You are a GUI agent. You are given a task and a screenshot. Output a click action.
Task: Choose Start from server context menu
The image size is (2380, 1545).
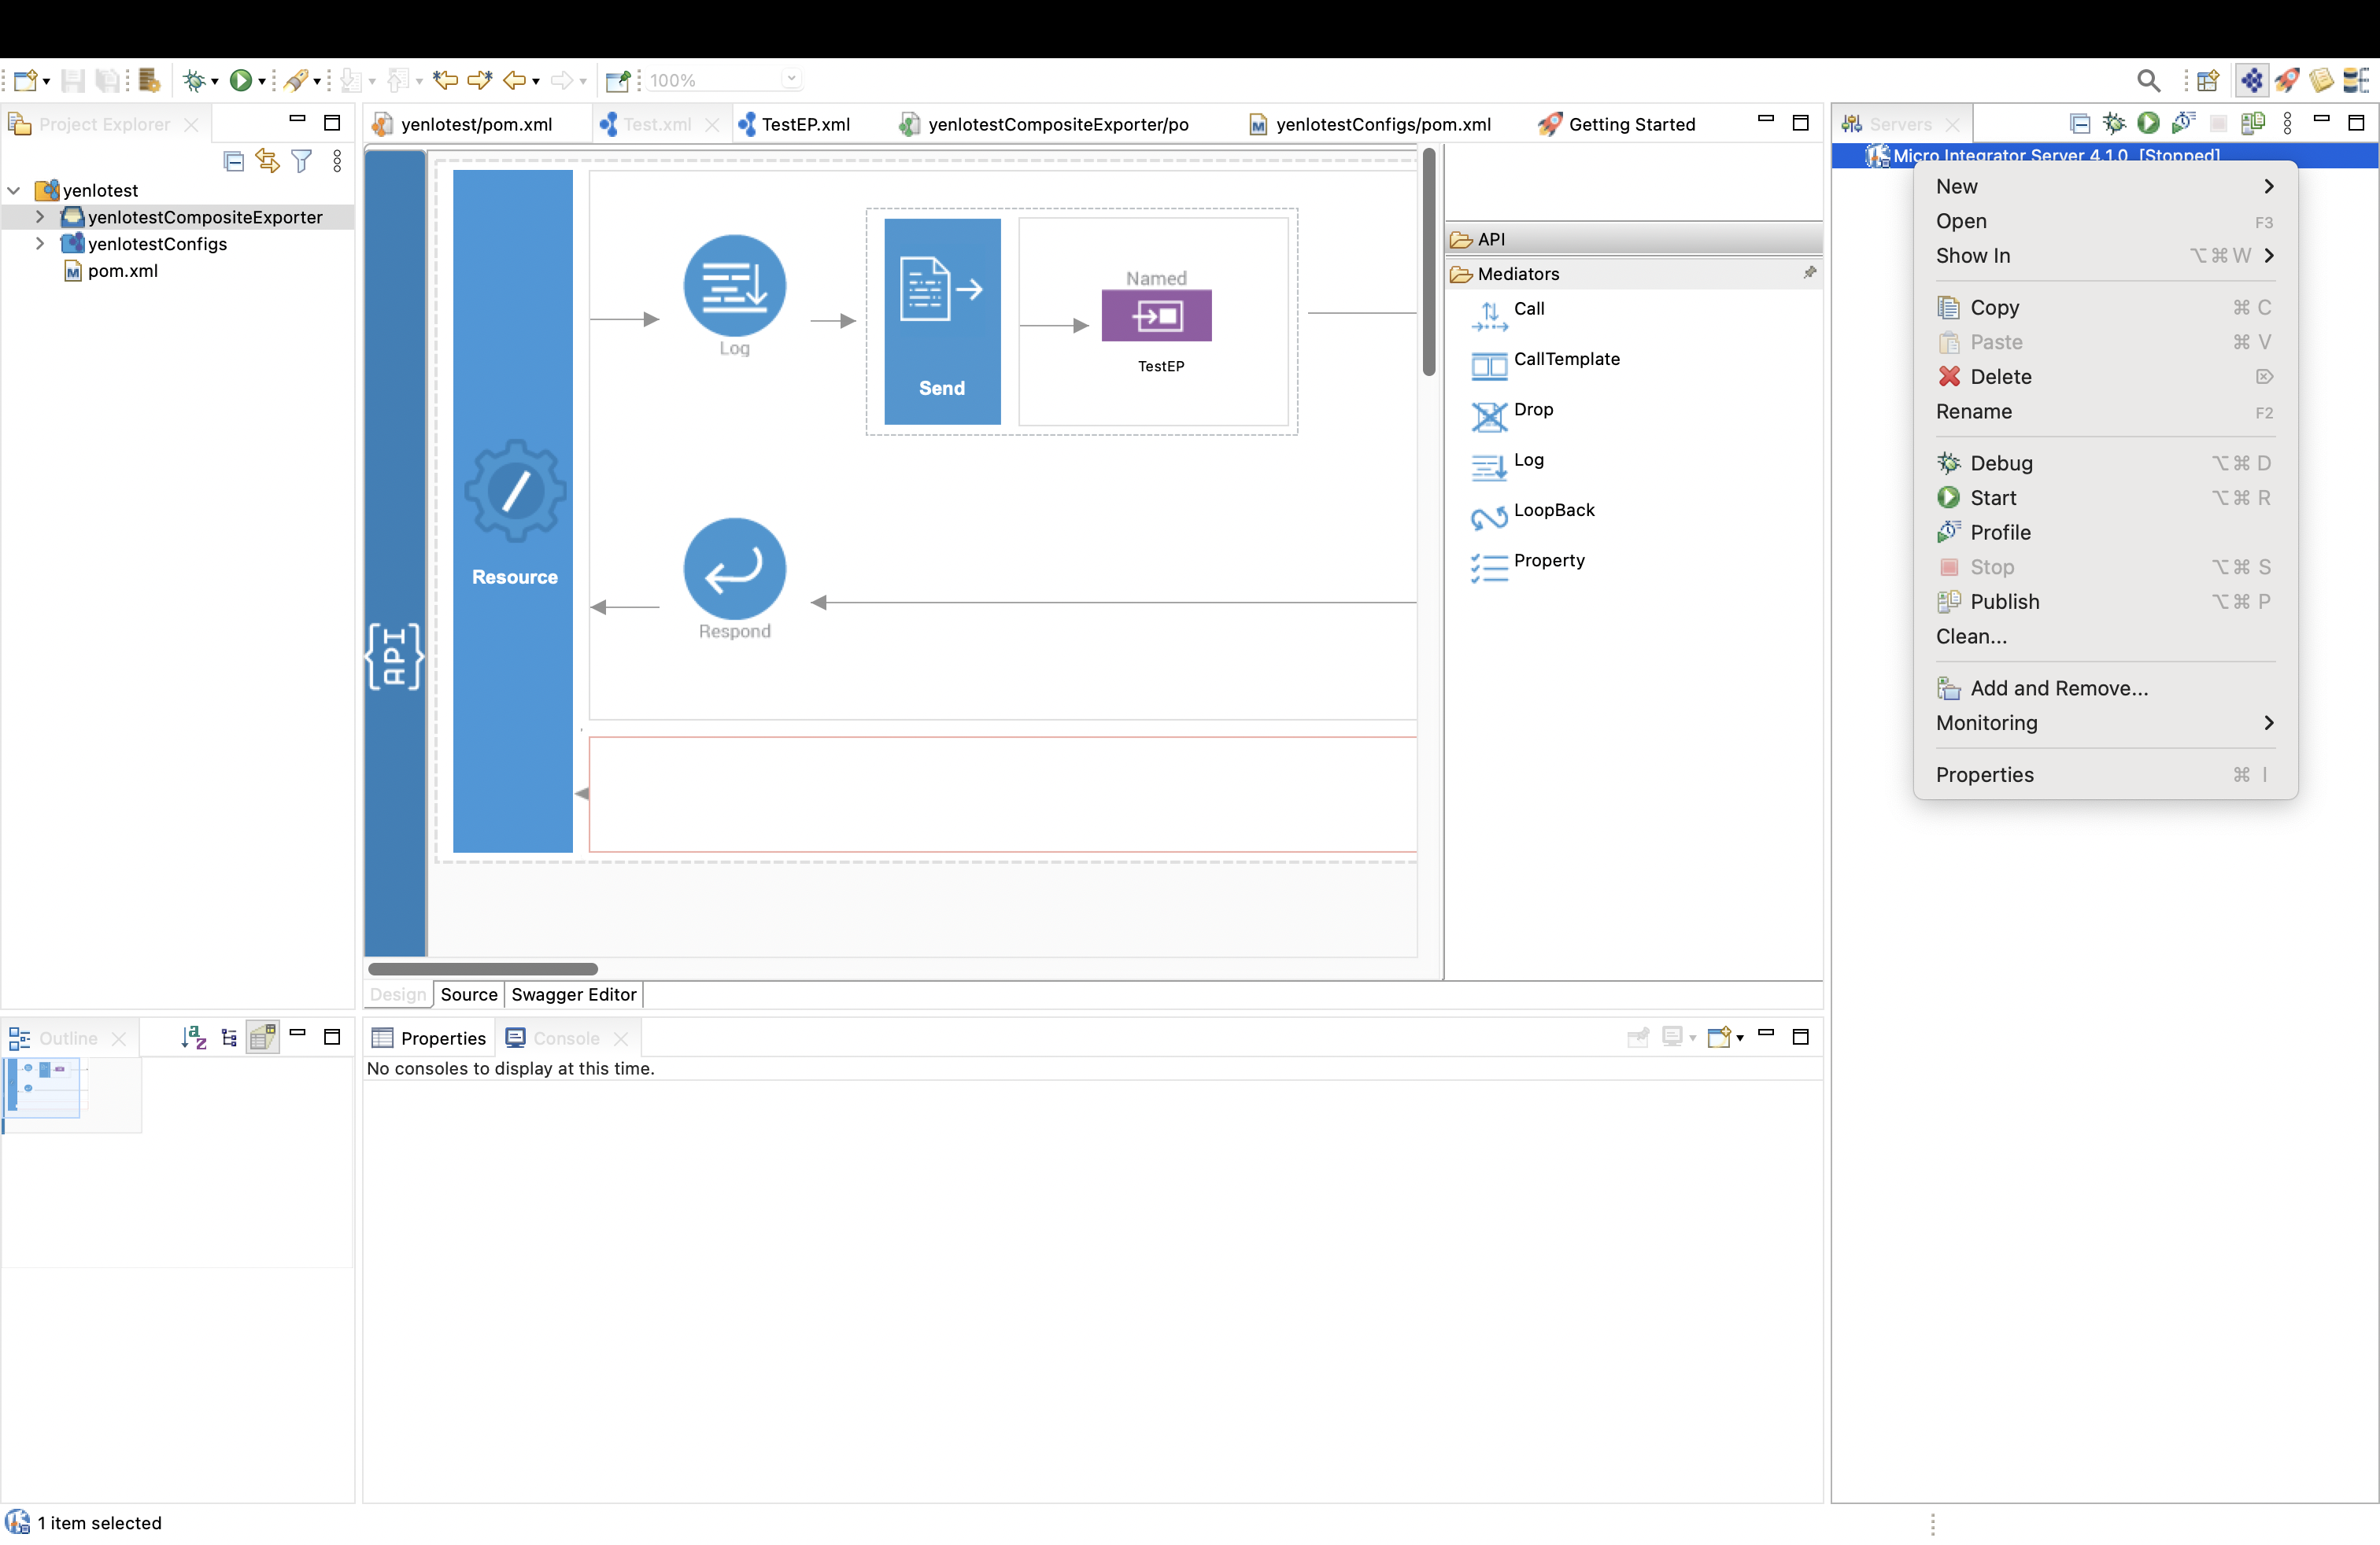click(2104, 498)
